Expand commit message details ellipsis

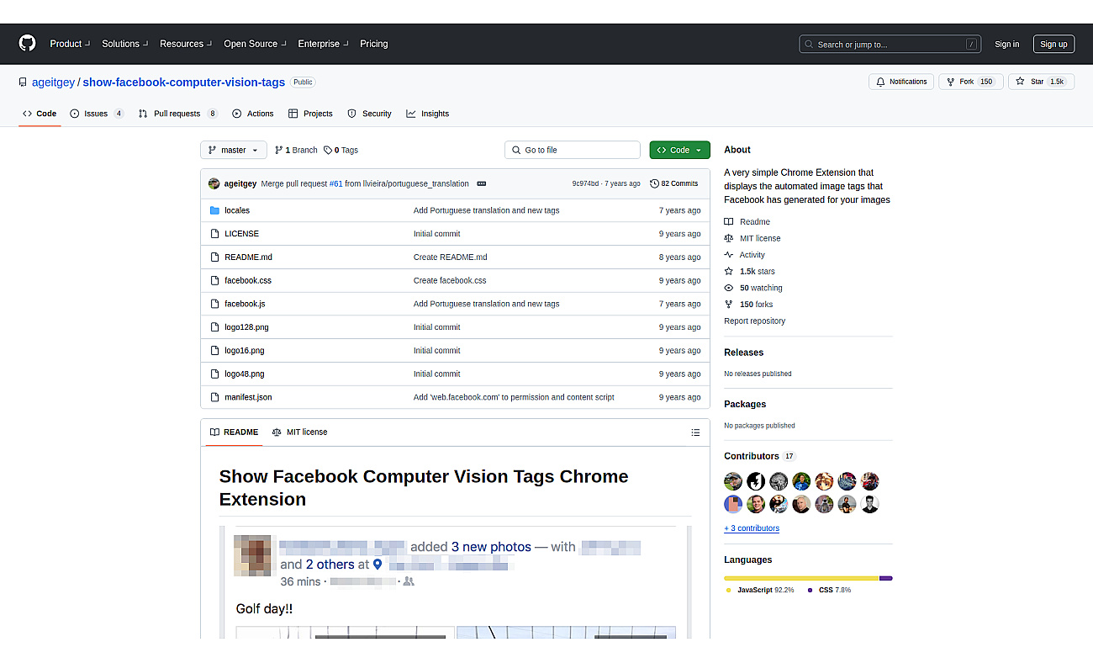(x=482, y=183)
